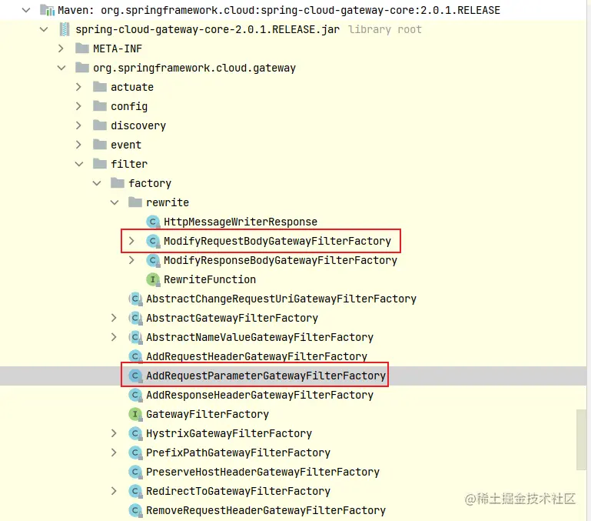The height and width of the screenshot is (521, 591).
Task: Click RemoveRequestHeaderGatewayFilterFactory class icon
Action: [135, 510]
